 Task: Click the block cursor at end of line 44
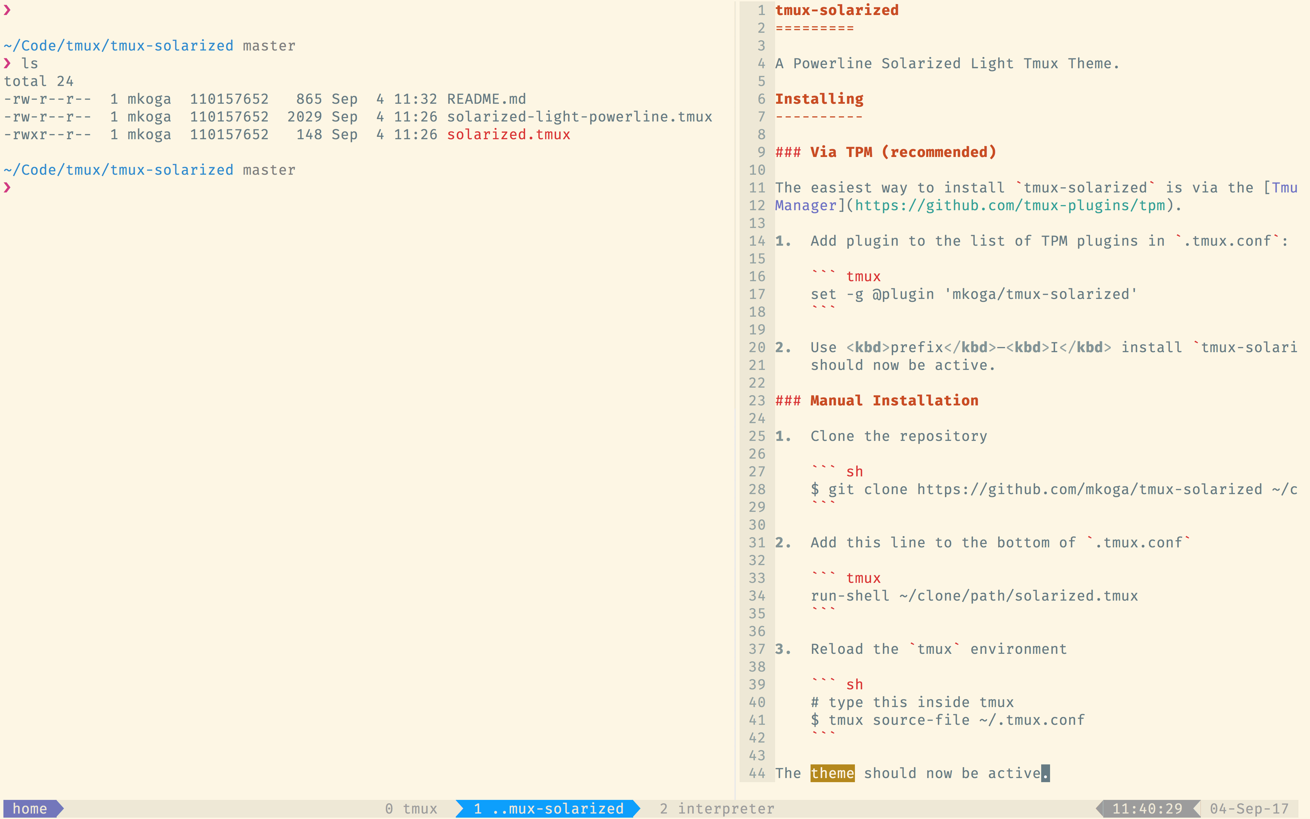click(x=1046, y=773)
